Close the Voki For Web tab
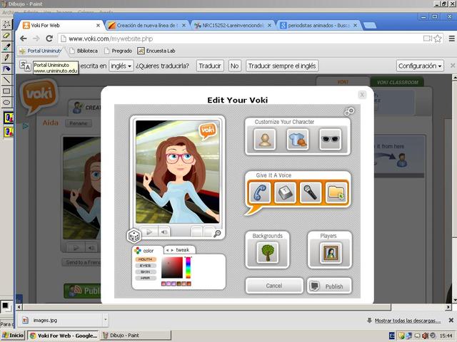Image resolution: width=457 pixels, height=342 pixels. tap(99, 26)
